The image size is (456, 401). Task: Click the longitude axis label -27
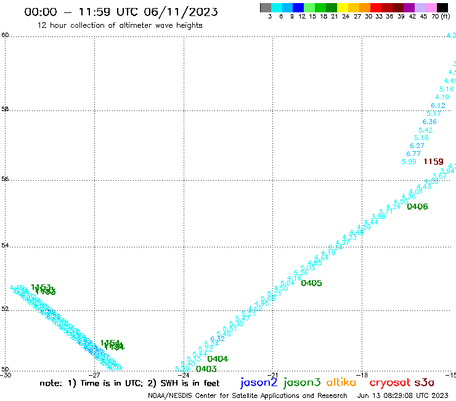tap(94, 375)
